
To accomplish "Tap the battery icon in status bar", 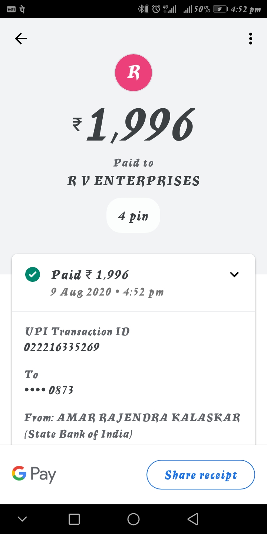I will point(220,9).
